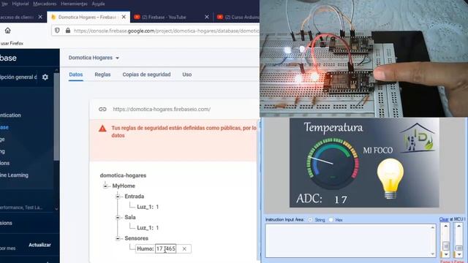The width and height of the screenshot is (468, 263).
Task: Collapse the Sensores tree node
Action: tap(118, 238)
